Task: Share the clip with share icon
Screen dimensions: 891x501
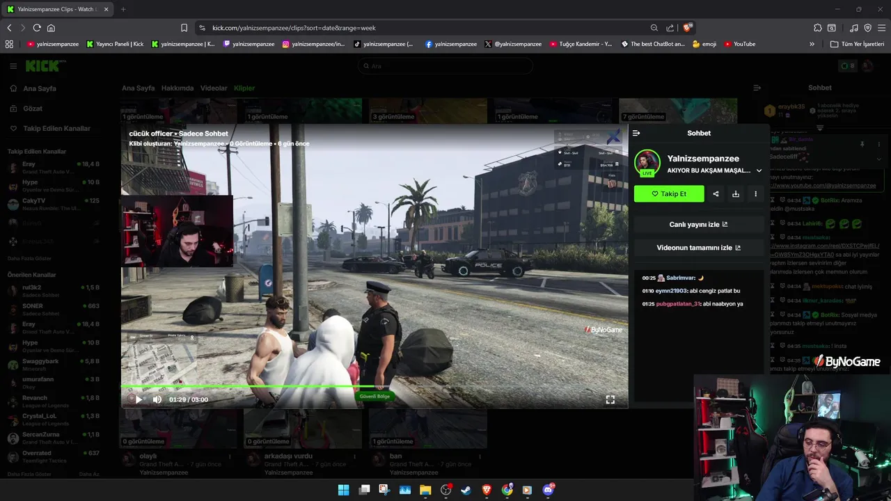Action: click(716, 194)
